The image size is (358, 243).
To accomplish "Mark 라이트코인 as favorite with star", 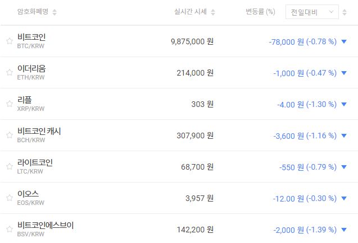I will coord(9,166).
